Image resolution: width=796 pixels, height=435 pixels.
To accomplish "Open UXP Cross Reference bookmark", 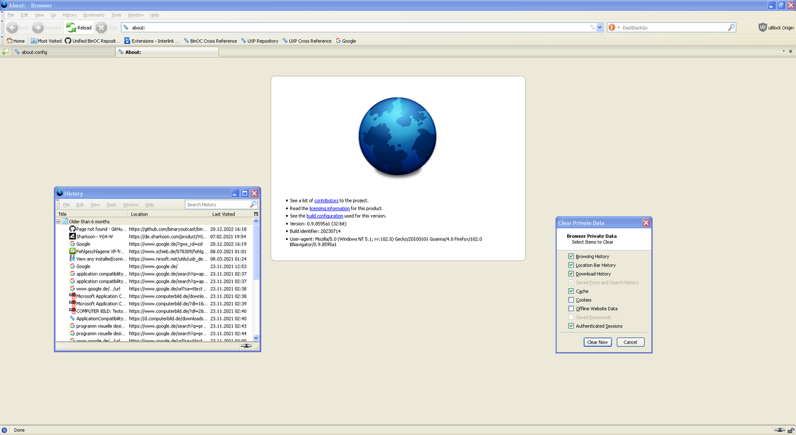I will click(307, 41).
